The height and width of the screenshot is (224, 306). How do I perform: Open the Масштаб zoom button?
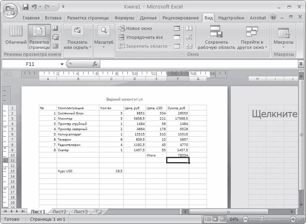[x=104, y=37]
